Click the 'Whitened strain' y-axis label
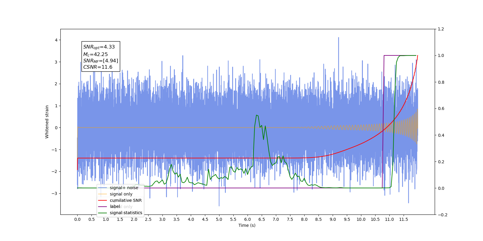483x241 pixels. [x=47, y=122]
